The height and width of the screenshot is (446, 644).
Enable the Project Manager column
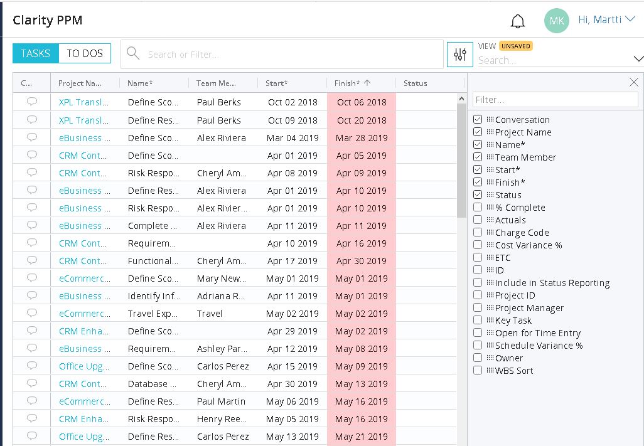click(478, 307)
